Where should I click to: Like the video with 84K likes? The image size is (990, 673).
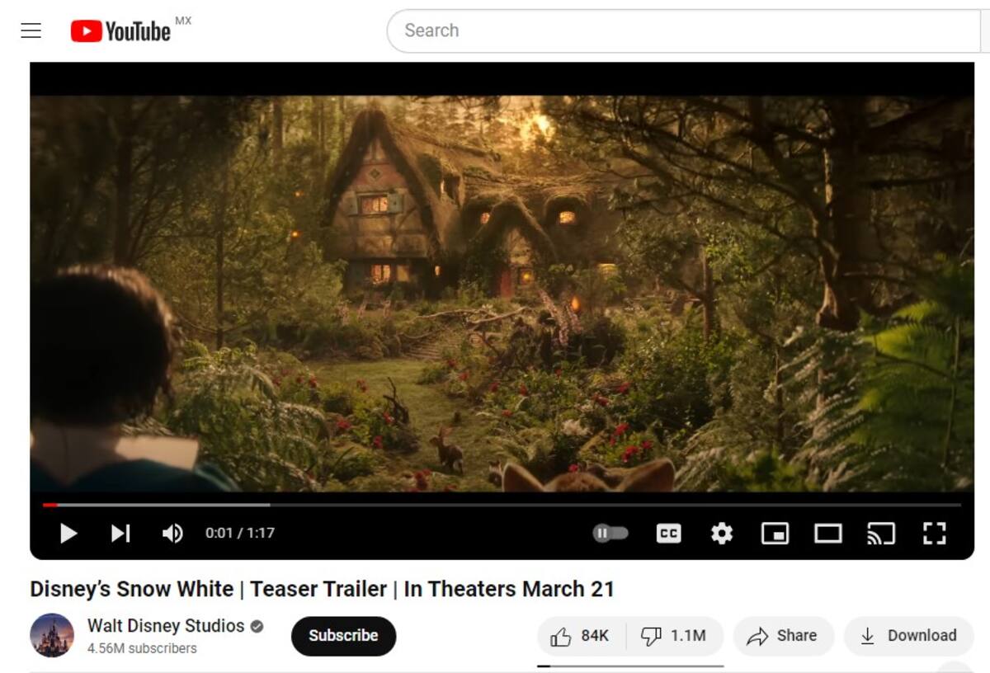(x=581, y=636)
